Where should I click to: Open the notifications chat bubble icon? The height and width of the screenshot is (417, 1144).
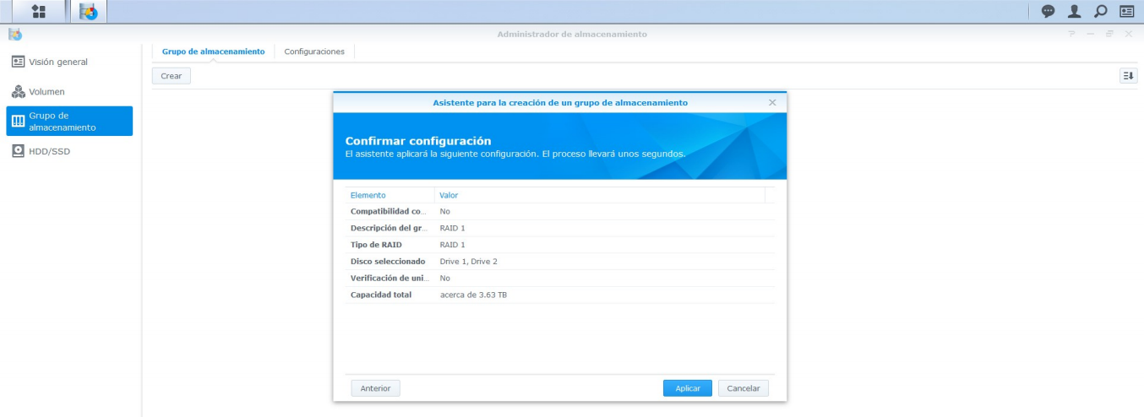tap(1048, 12)
